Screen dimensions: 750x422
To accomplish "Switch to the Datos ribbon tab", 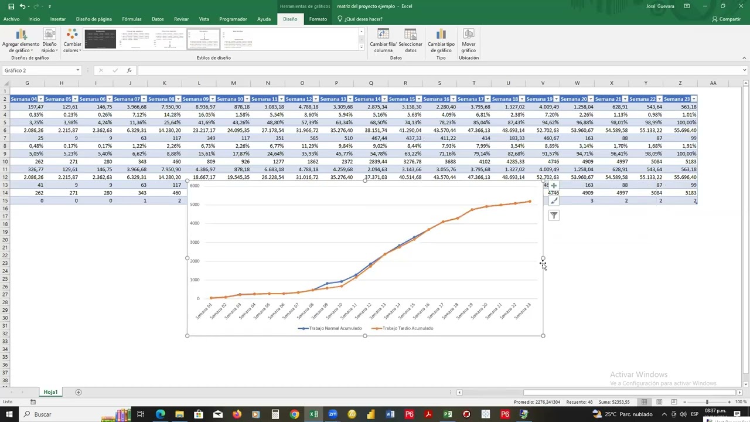I will 158,19.
